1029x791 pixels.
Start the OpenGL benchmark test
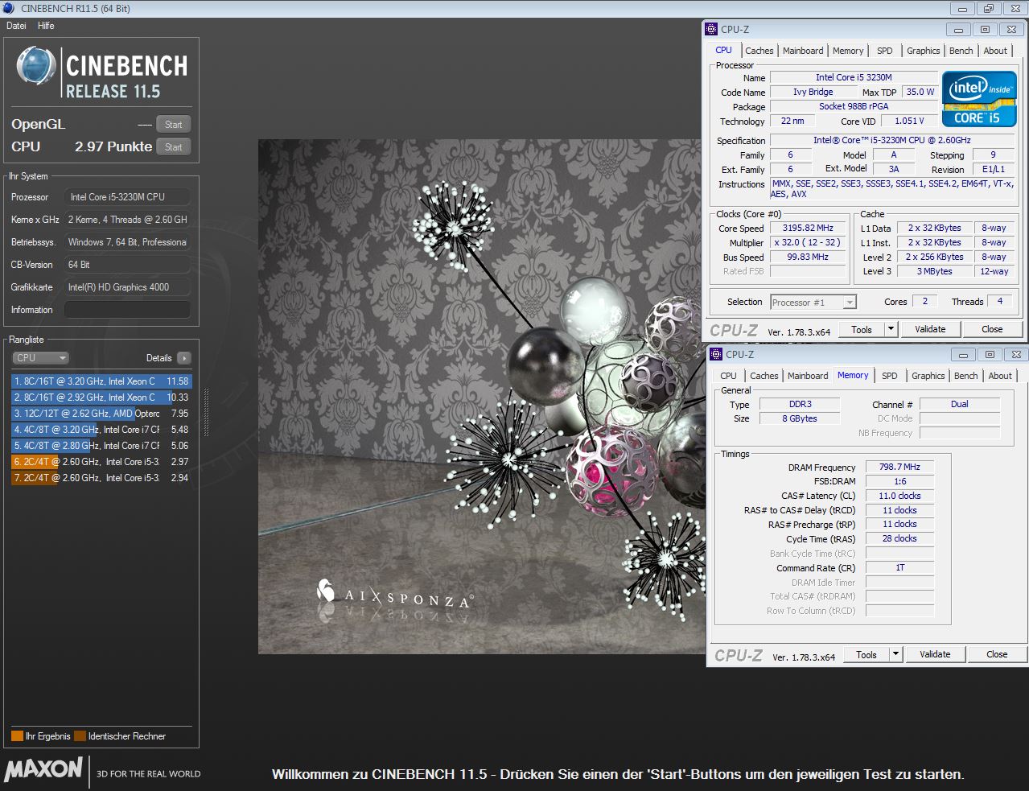click(x=174, y=124)
